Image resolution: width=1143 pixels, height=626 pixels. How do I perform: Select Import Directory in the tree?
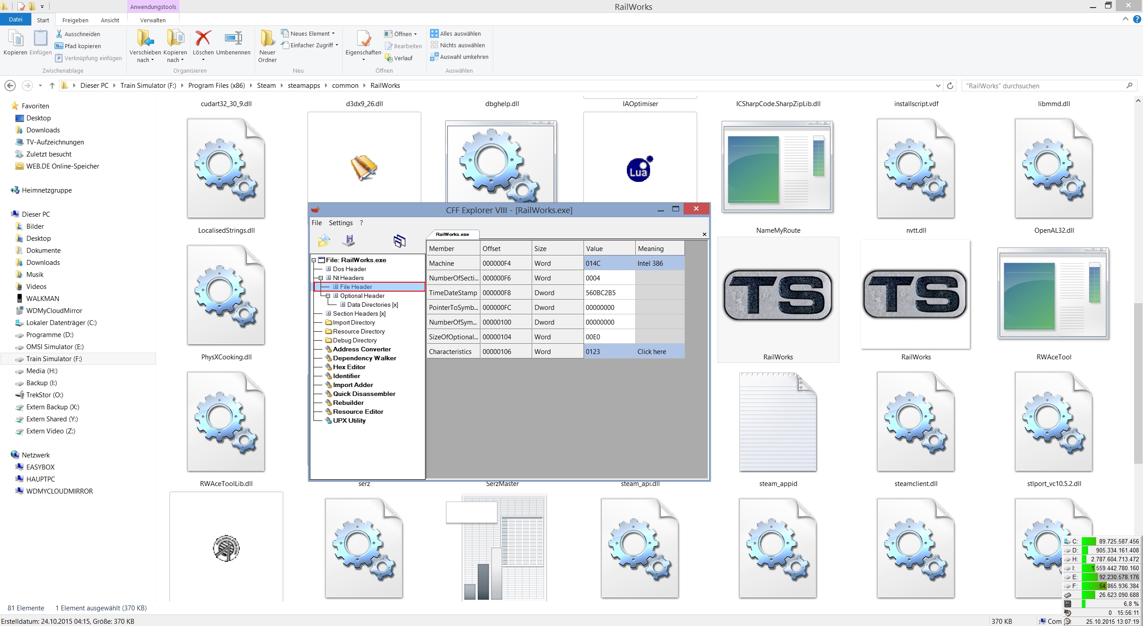(354, 322)
